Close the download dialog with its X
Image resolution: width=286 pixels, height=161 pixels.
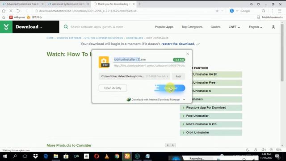point(188,54)
